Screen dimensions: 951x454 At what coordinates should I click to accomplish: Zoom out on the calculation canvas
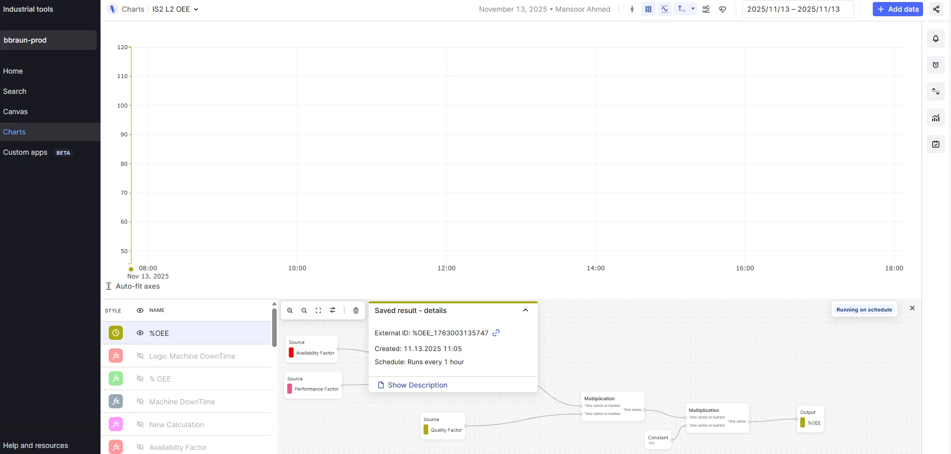pyautogui.click(x=304, y=310)
